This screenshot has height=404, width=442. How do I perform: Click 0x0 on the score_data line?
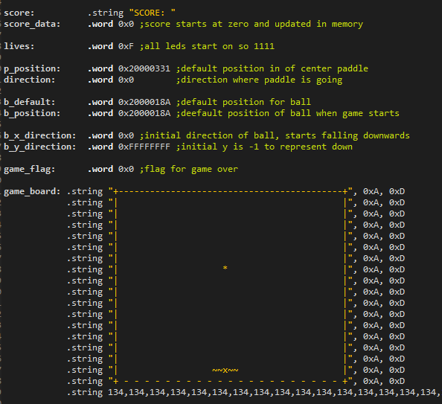tap(126, 25)
